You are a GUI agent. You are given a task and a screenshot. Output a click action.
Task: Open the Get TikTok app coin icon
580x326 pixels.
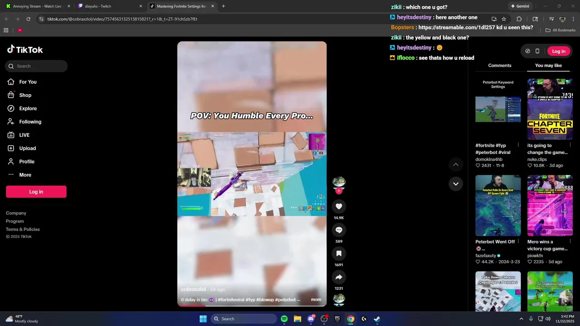pyautogui.click(x=527, y=51)
